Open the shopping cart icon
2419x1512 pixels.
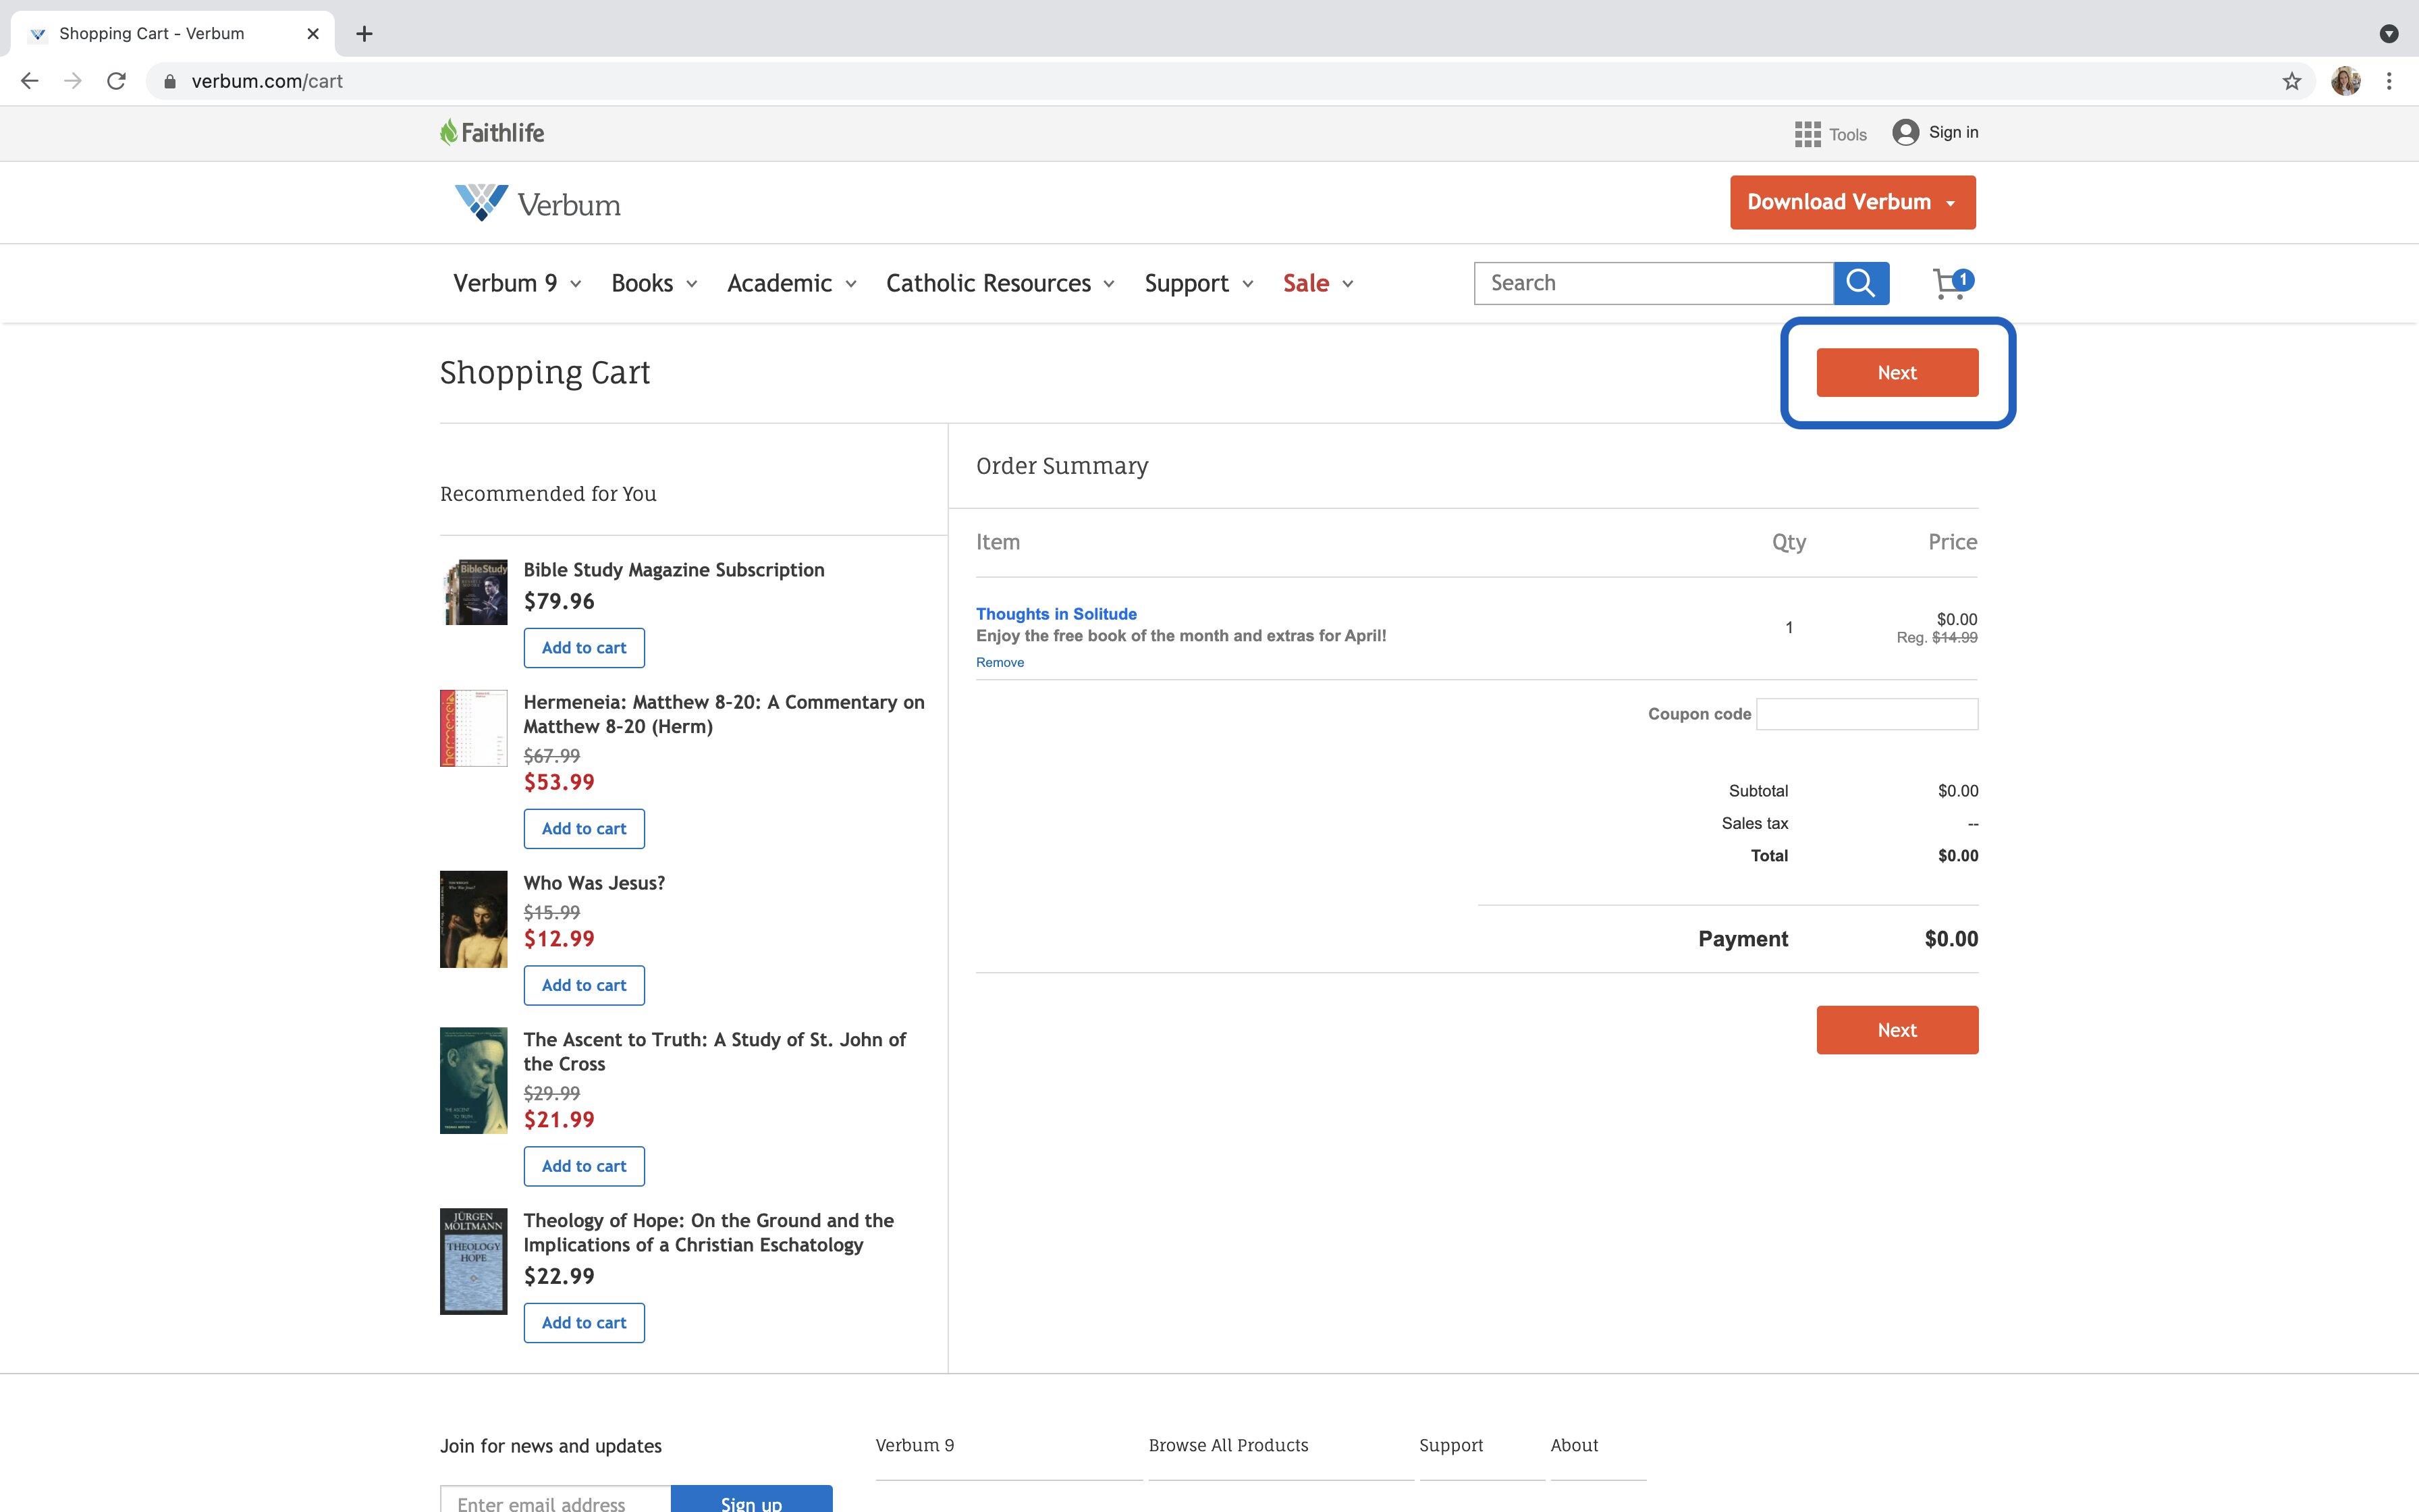pyautogui.click(x=1952, y=284)
